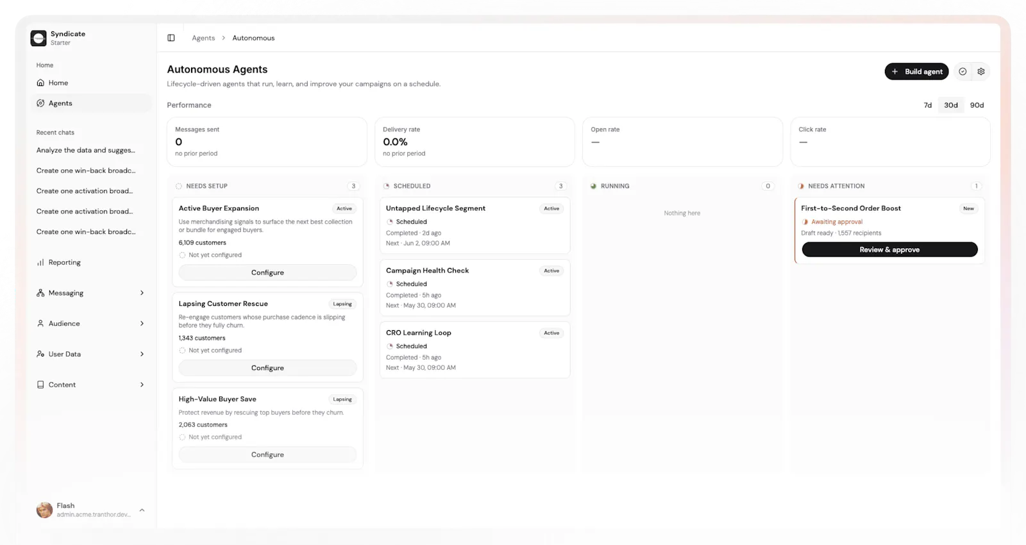
Task: Click the Agents breadcrumb link
Action: (x=203, y=38)
